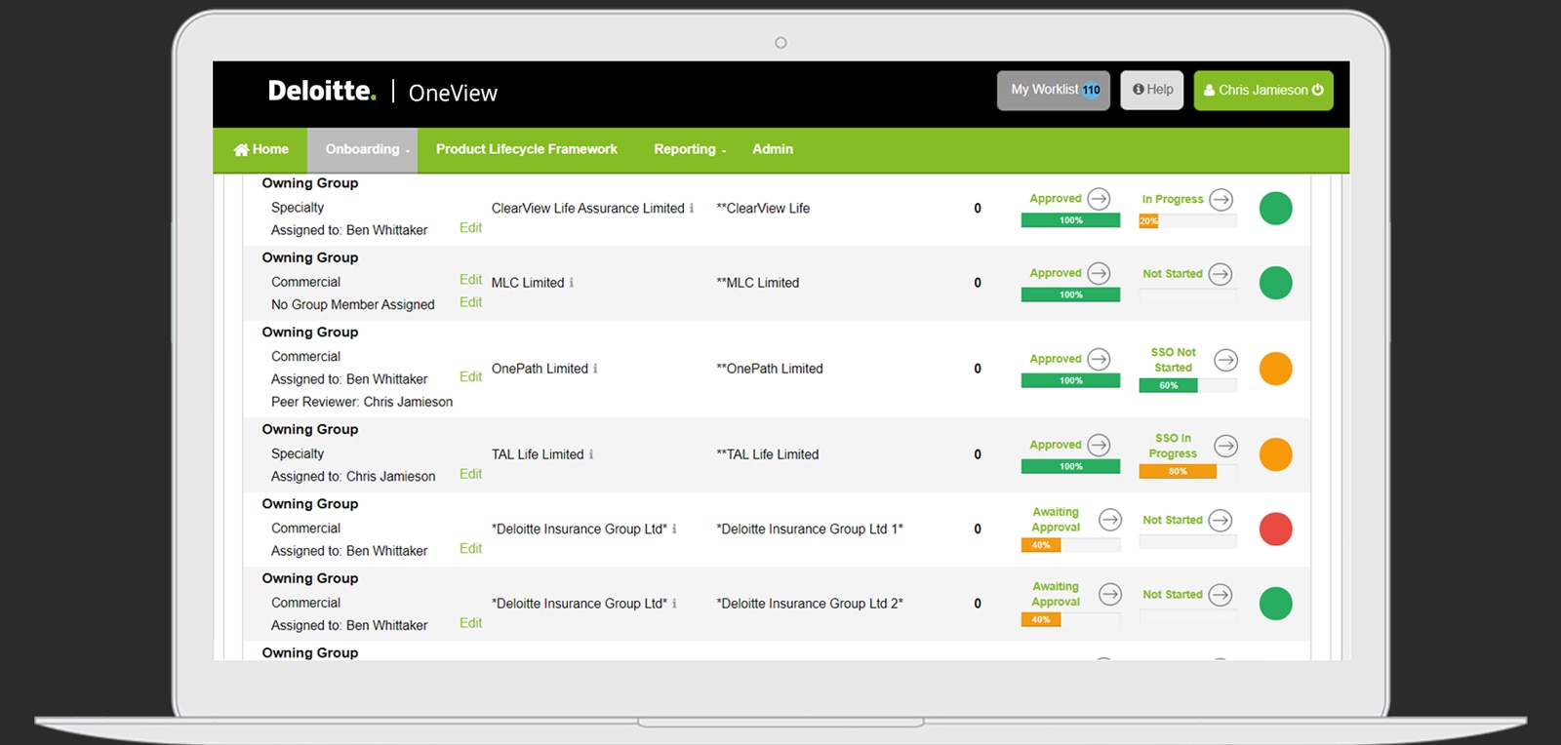This screenshot has width=1561, height=745.
Task: Click info icon beside ClearView Life Assurance Limited
Action: click(692, 208)
